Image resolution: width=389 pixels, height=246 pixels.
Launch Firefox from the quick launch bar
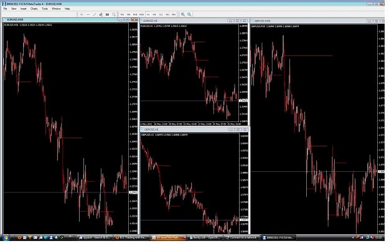pos(19,237)
